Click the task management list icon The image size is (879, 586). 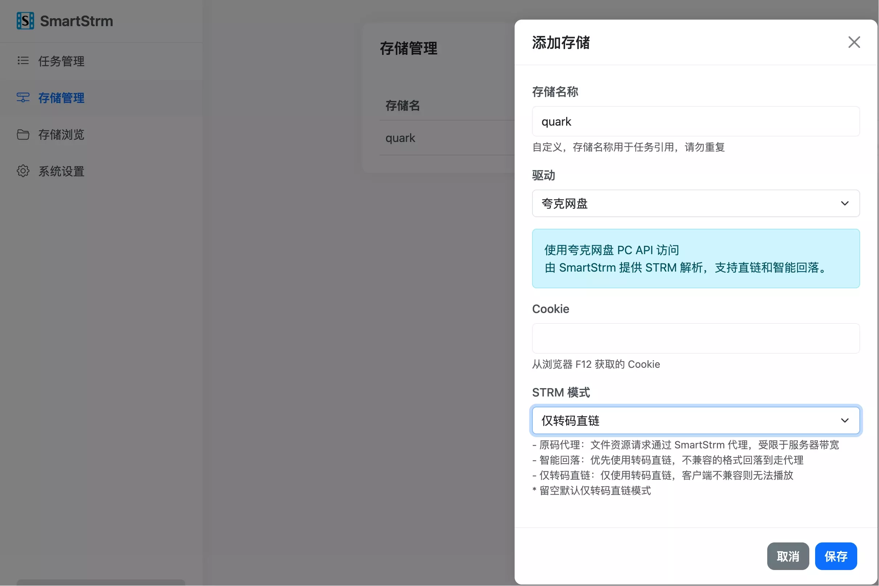click(x=23, y=61)
